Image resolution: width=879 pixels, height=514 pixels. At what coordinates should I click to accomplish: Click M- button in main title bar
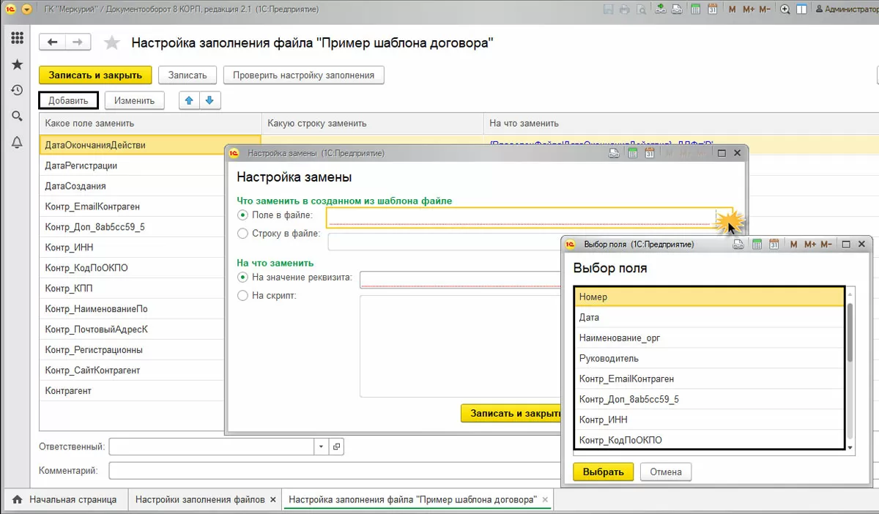(765, 10)
